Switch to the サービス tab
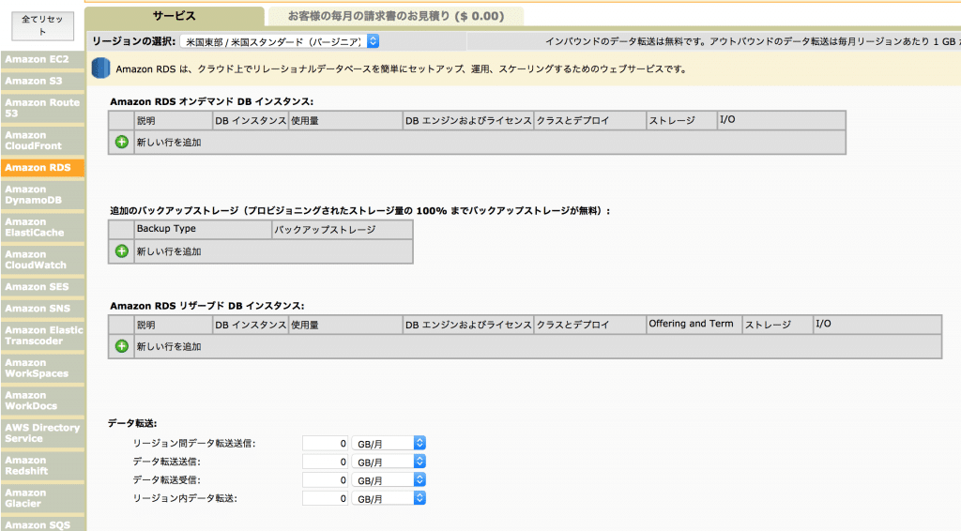The image size is (961, 531). click(174, 16)
